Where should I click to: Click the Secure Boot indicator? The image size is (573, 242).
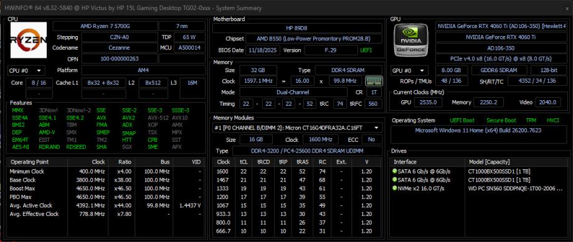(501, 120)
